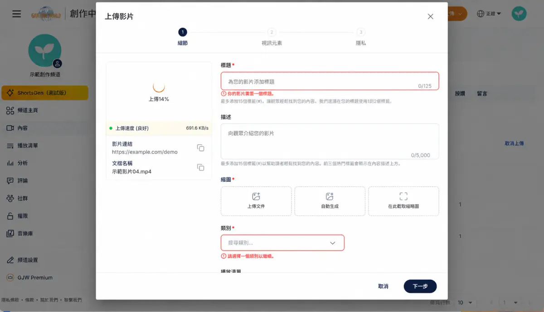Select step 1 細節 in the stepper
This screenshot has width=544, height=312.
tap(182, 37)
